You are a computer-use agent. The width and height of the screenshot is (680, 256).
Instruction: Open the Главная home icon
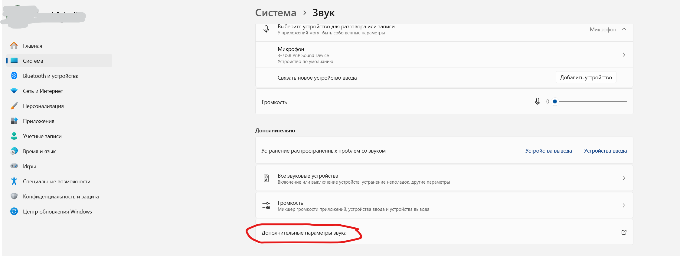point(14,46)
